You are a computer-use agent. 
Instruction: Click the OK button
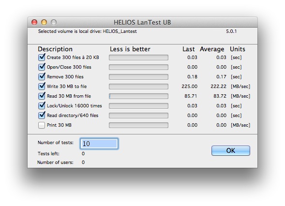[x=231, y=150]
